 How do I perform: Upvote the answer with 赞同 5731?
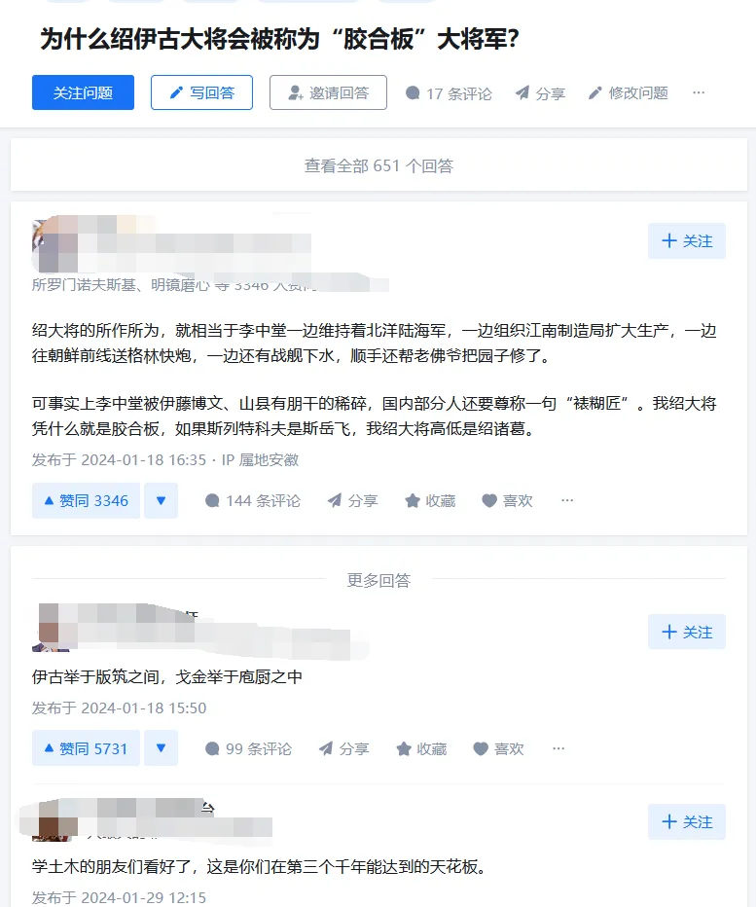click(x=87, y=748)
